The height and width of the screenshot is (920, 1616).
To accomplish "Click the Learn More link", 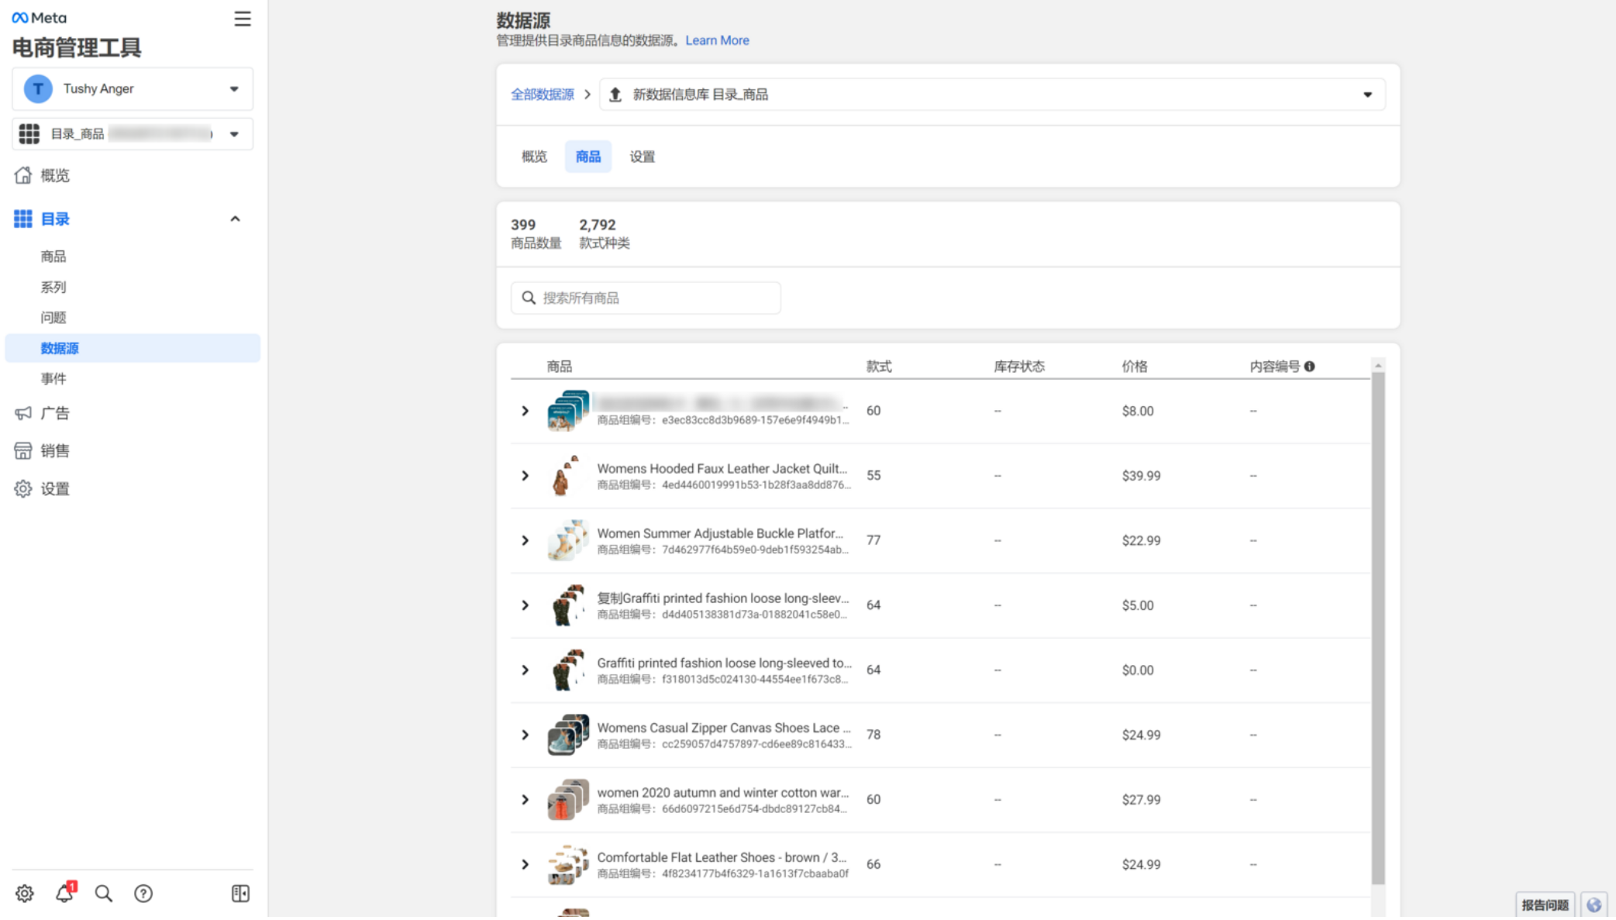I will (x=717, y=40).
